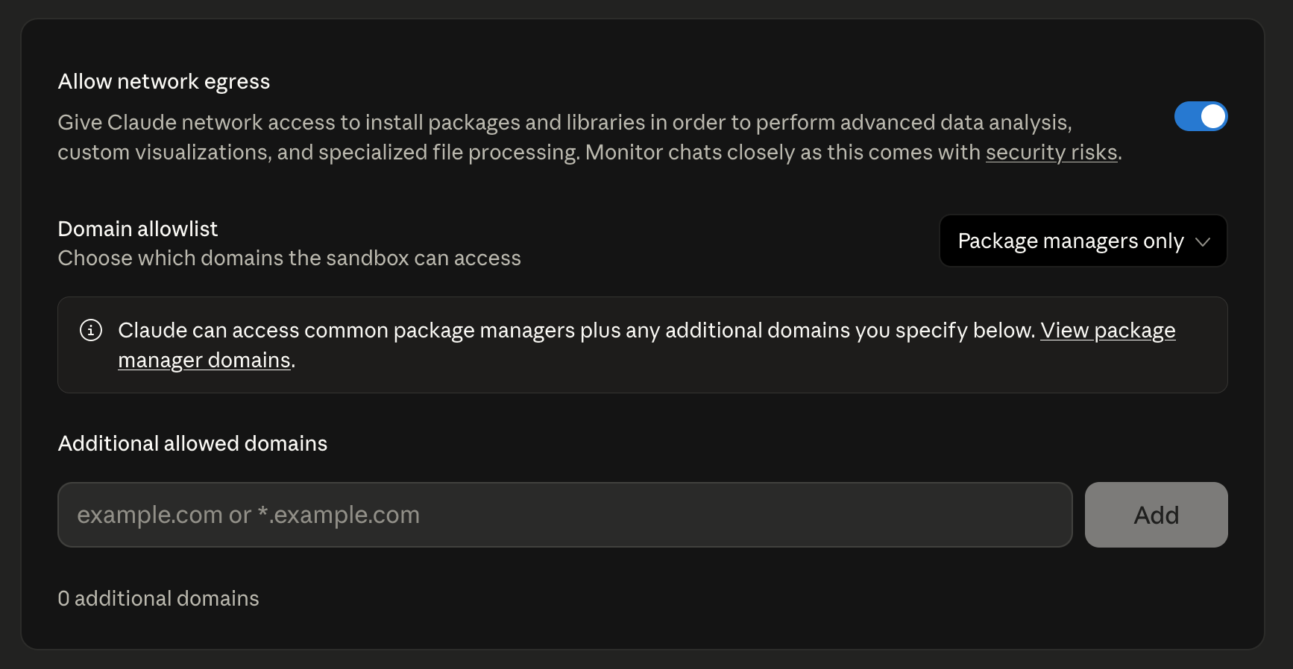1293x669 pixels.
Task: Click the chevron arrow beside Package managers only
Action: [1203, 241]
